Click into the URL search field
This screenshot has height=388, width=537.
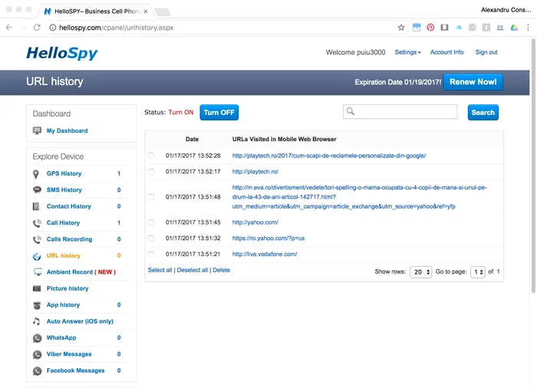400,112
